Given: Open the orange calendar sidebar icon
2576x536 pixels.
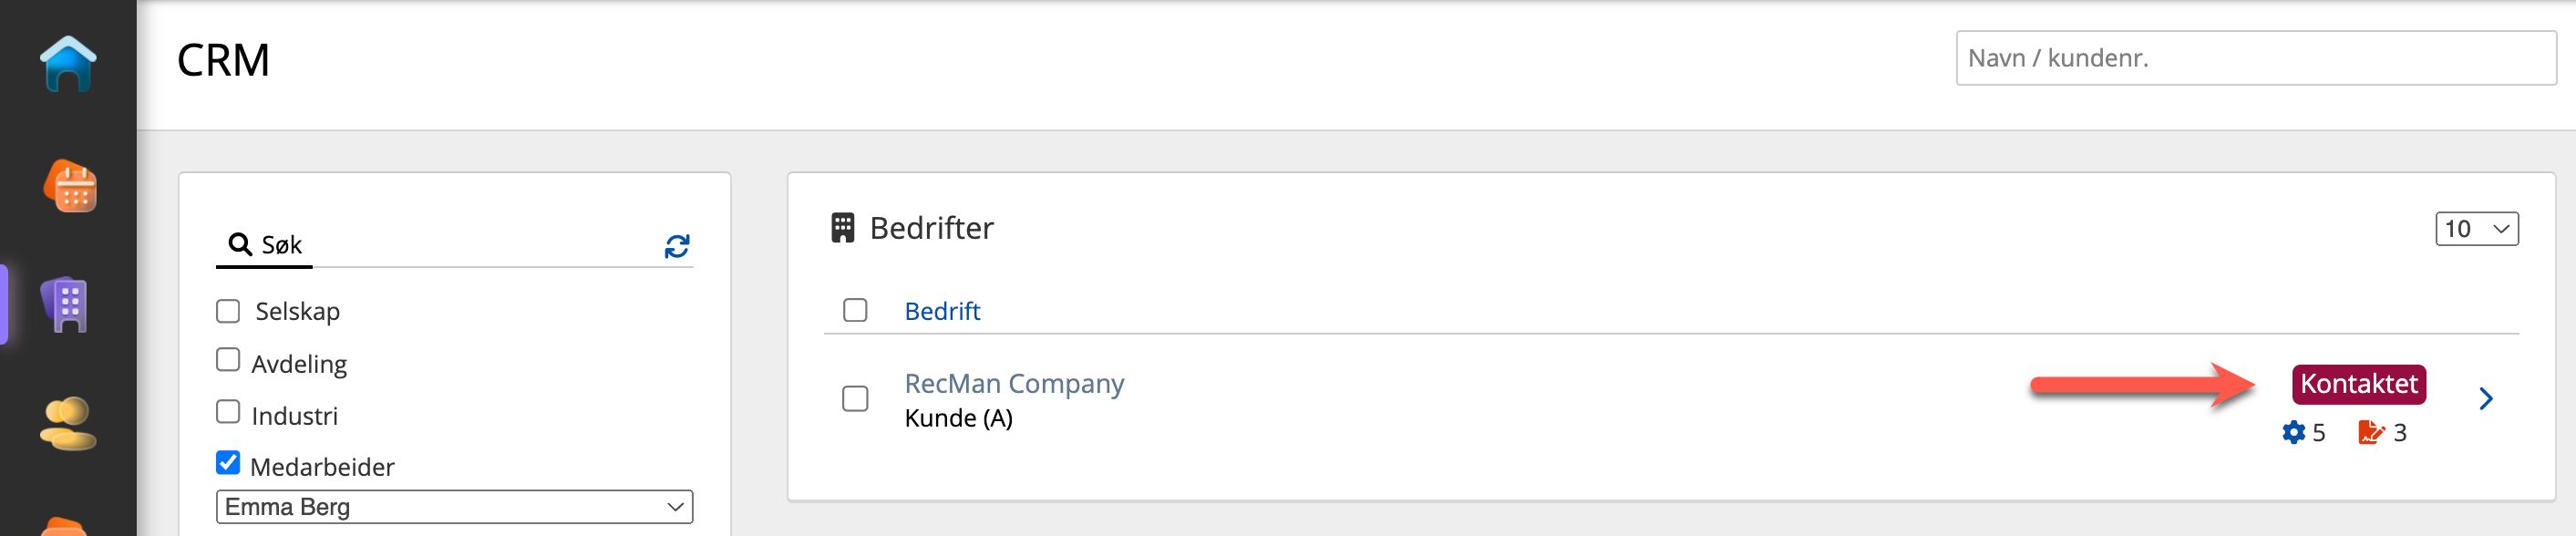Looking at the screenshot, I should click(70, 187).
